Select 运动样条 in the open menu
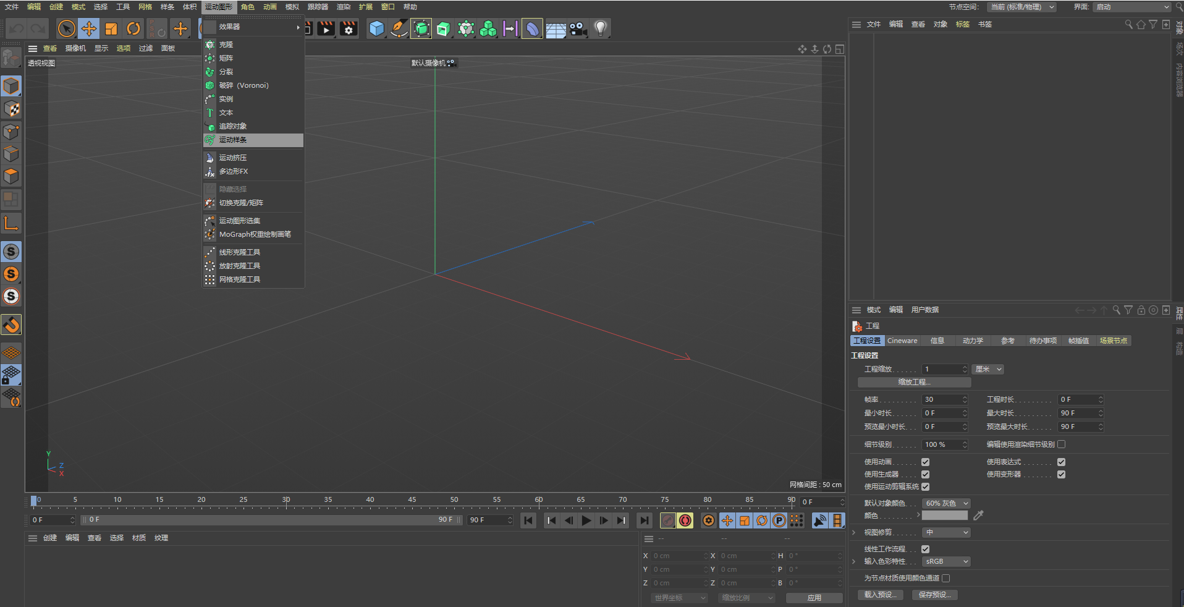The image size is (1184, 607). click(253, 140)
